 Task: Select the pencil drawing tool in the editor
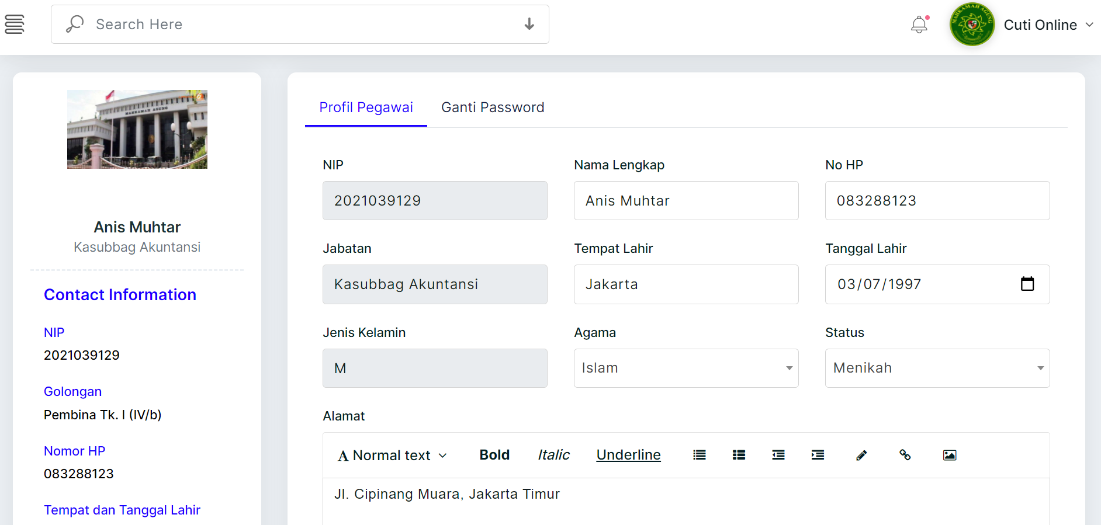pyautogui.click(x=861, y=455)
